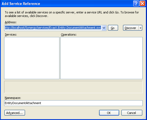147x120 pixels.
Task: Close the Add Service Reference dialog
Action: [x=142, y=4]
